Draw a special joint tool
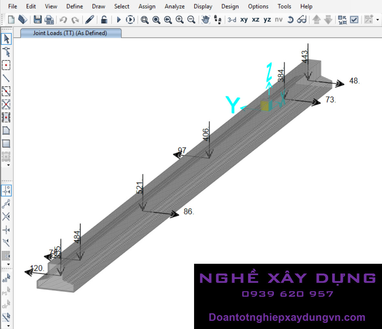382x329 pixels. click(6, 65)
